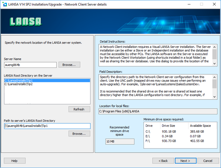This screenshot has height=168, width=221.
Task: Browse for the server name
Action: pyautogui.click(x=69, y=65)
